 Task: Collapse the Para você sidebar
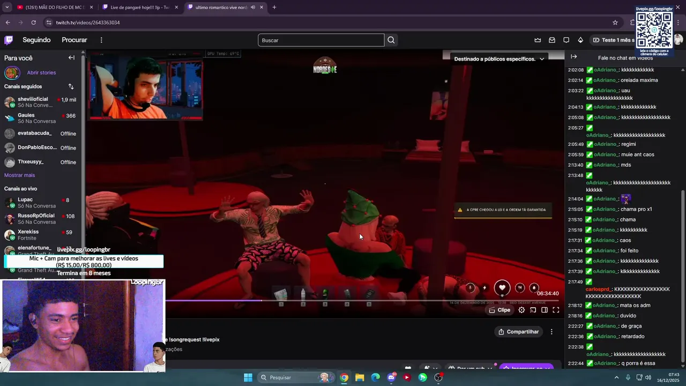point(71,58)
